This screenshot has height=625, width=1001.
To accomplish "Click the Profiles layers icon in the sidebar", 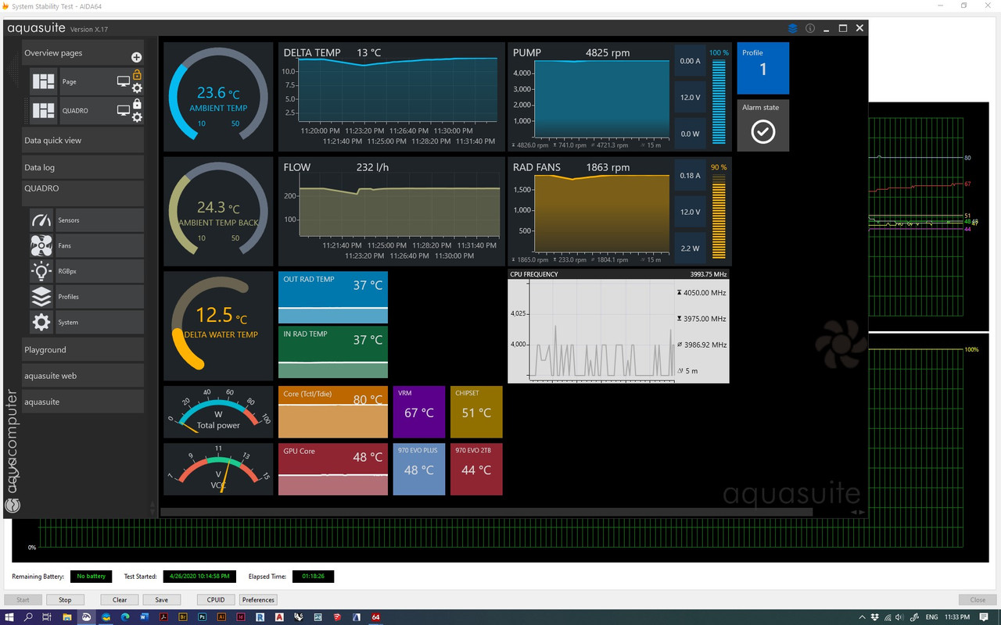I will tap(41, 297).
